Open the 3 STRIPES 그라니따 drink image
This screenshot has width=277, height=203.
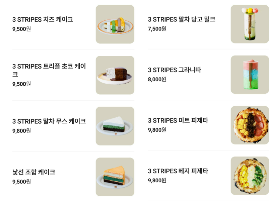[250, 75]
